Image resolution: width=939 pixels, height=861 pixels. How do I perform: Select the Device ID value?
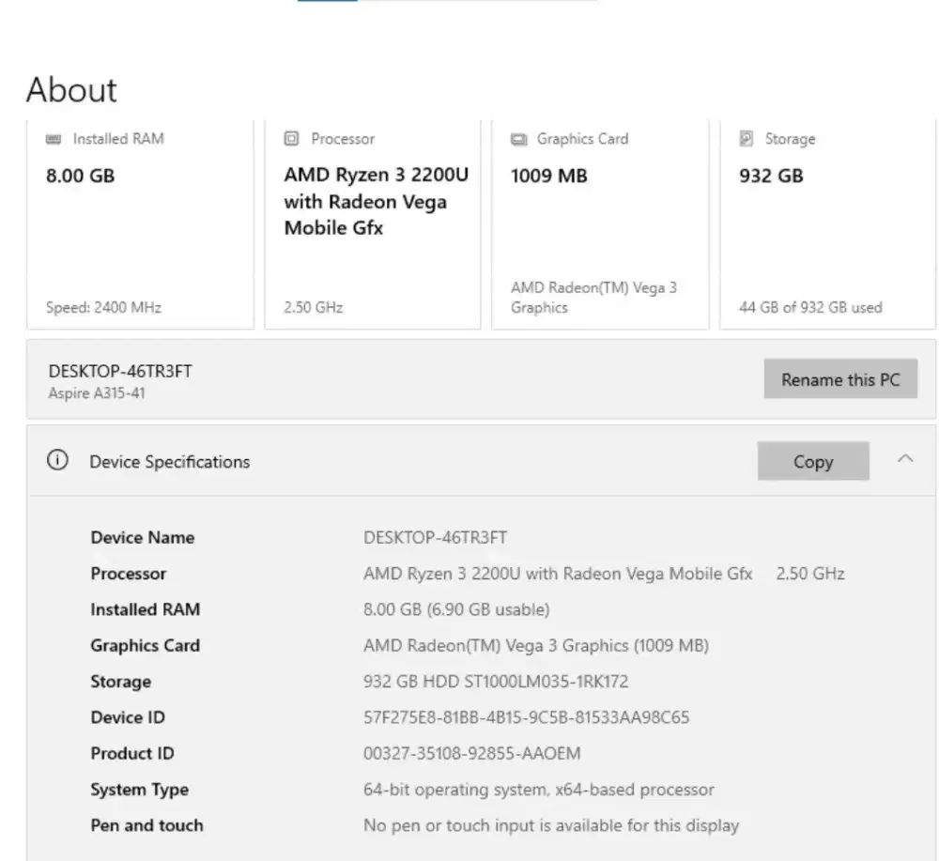[527, 716]
